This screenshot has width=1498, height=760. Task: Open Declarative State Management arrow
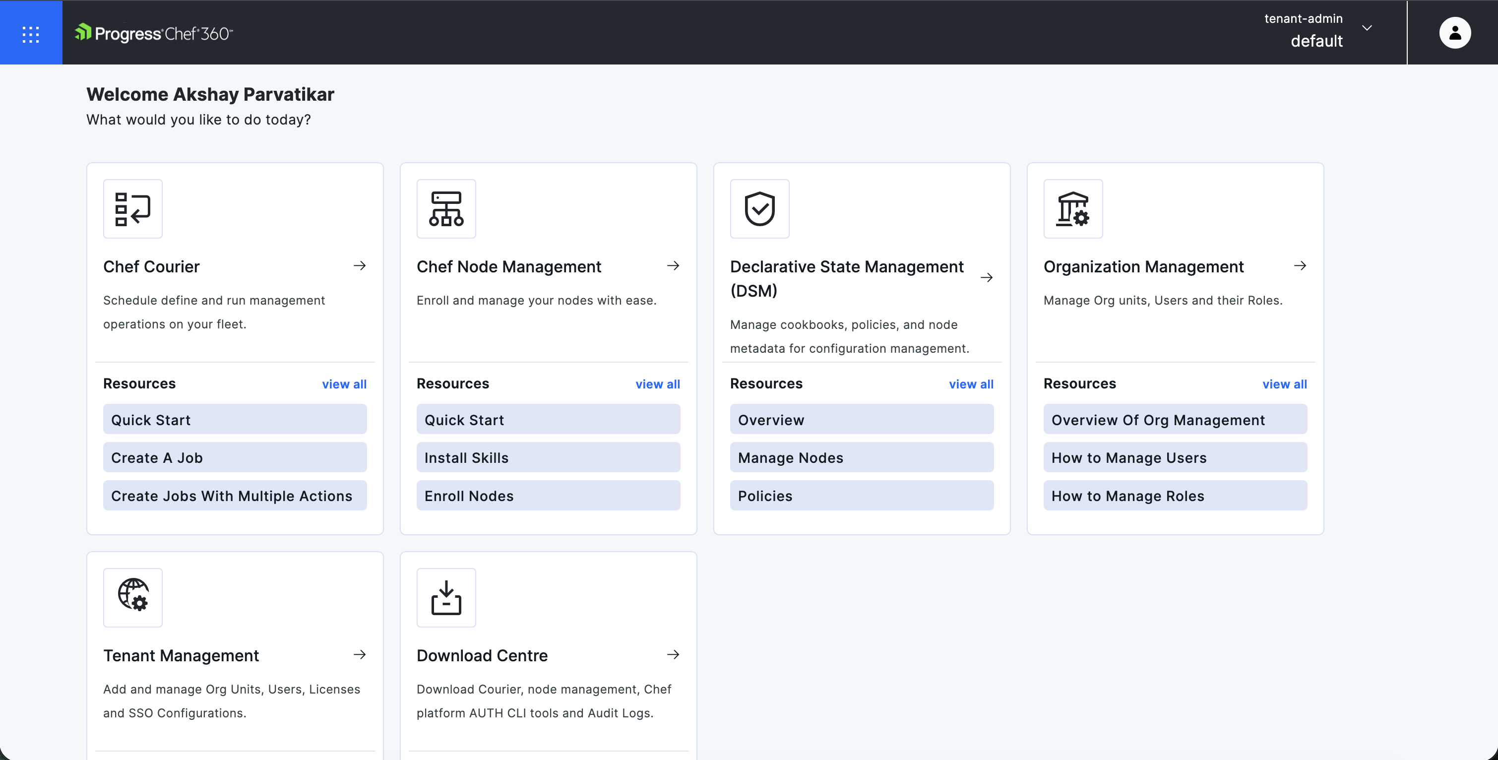pyautogui.click(x=986, y=277)
